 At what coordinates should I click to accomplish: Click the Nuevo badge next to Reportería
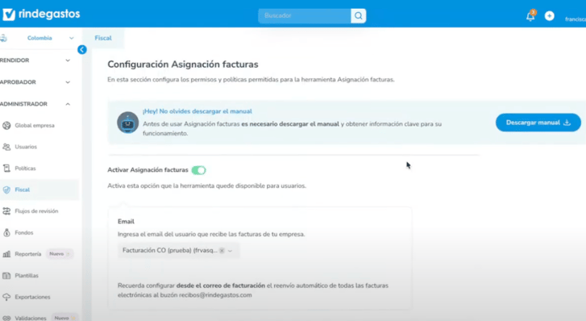(x=60, y=254)
